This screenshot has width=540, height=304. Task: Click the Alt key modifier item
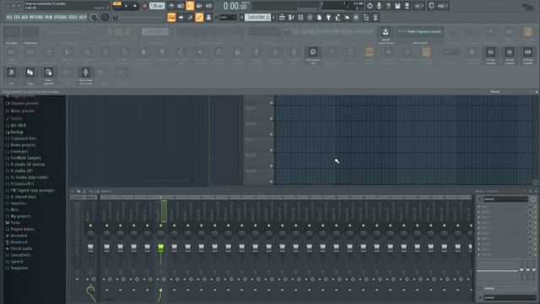tap(510, 55)
